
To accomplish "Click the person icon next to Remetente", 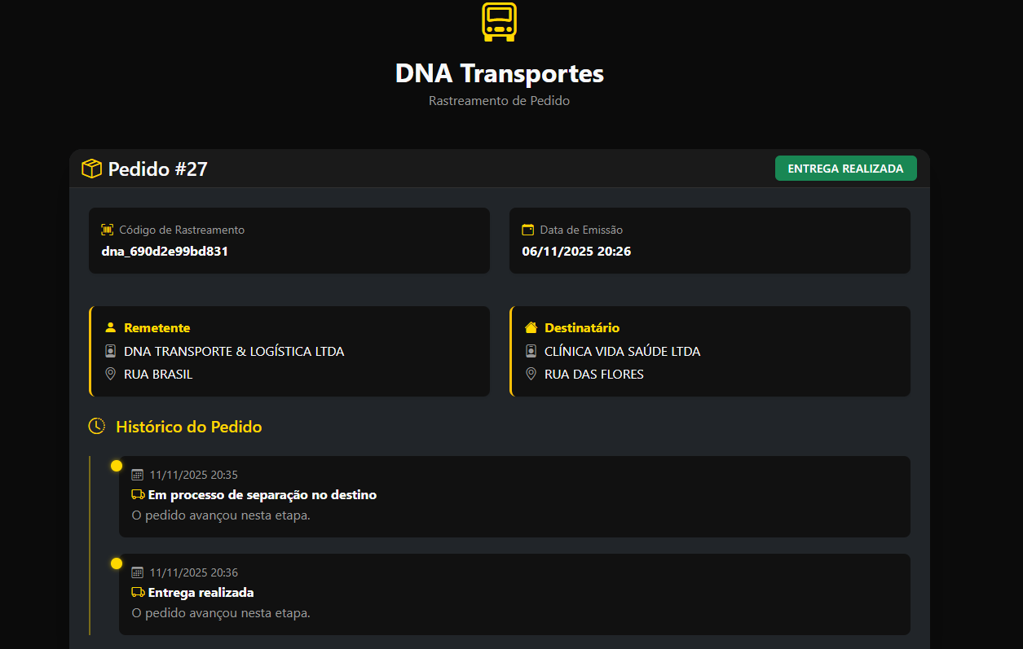I will [111, 327].
